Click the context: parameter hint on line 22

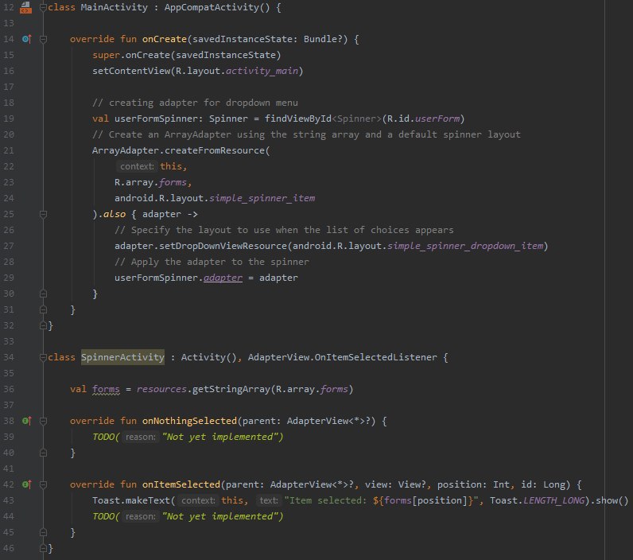tap(137, 166)
